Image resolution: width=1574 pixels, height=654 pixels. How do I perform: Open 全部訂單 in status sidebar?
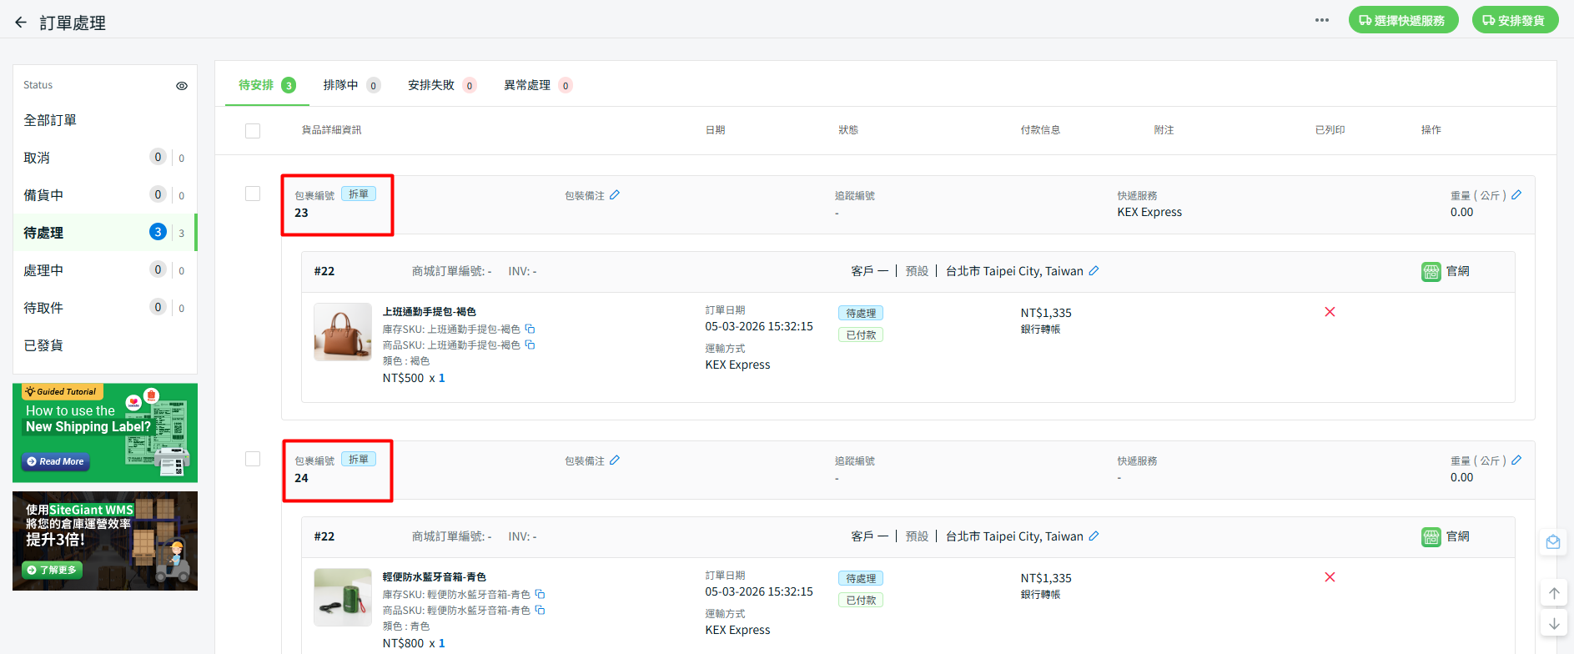pyautogui.click(x=50, y=120)
